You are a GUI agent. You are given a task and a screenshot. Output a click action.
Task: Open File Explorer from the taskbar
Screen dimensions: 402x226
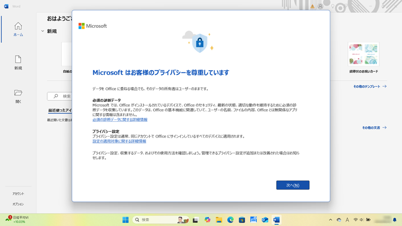[x=219, y=220]
